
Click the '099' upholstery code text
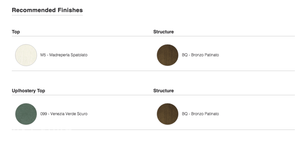click(x=44, y=114)
